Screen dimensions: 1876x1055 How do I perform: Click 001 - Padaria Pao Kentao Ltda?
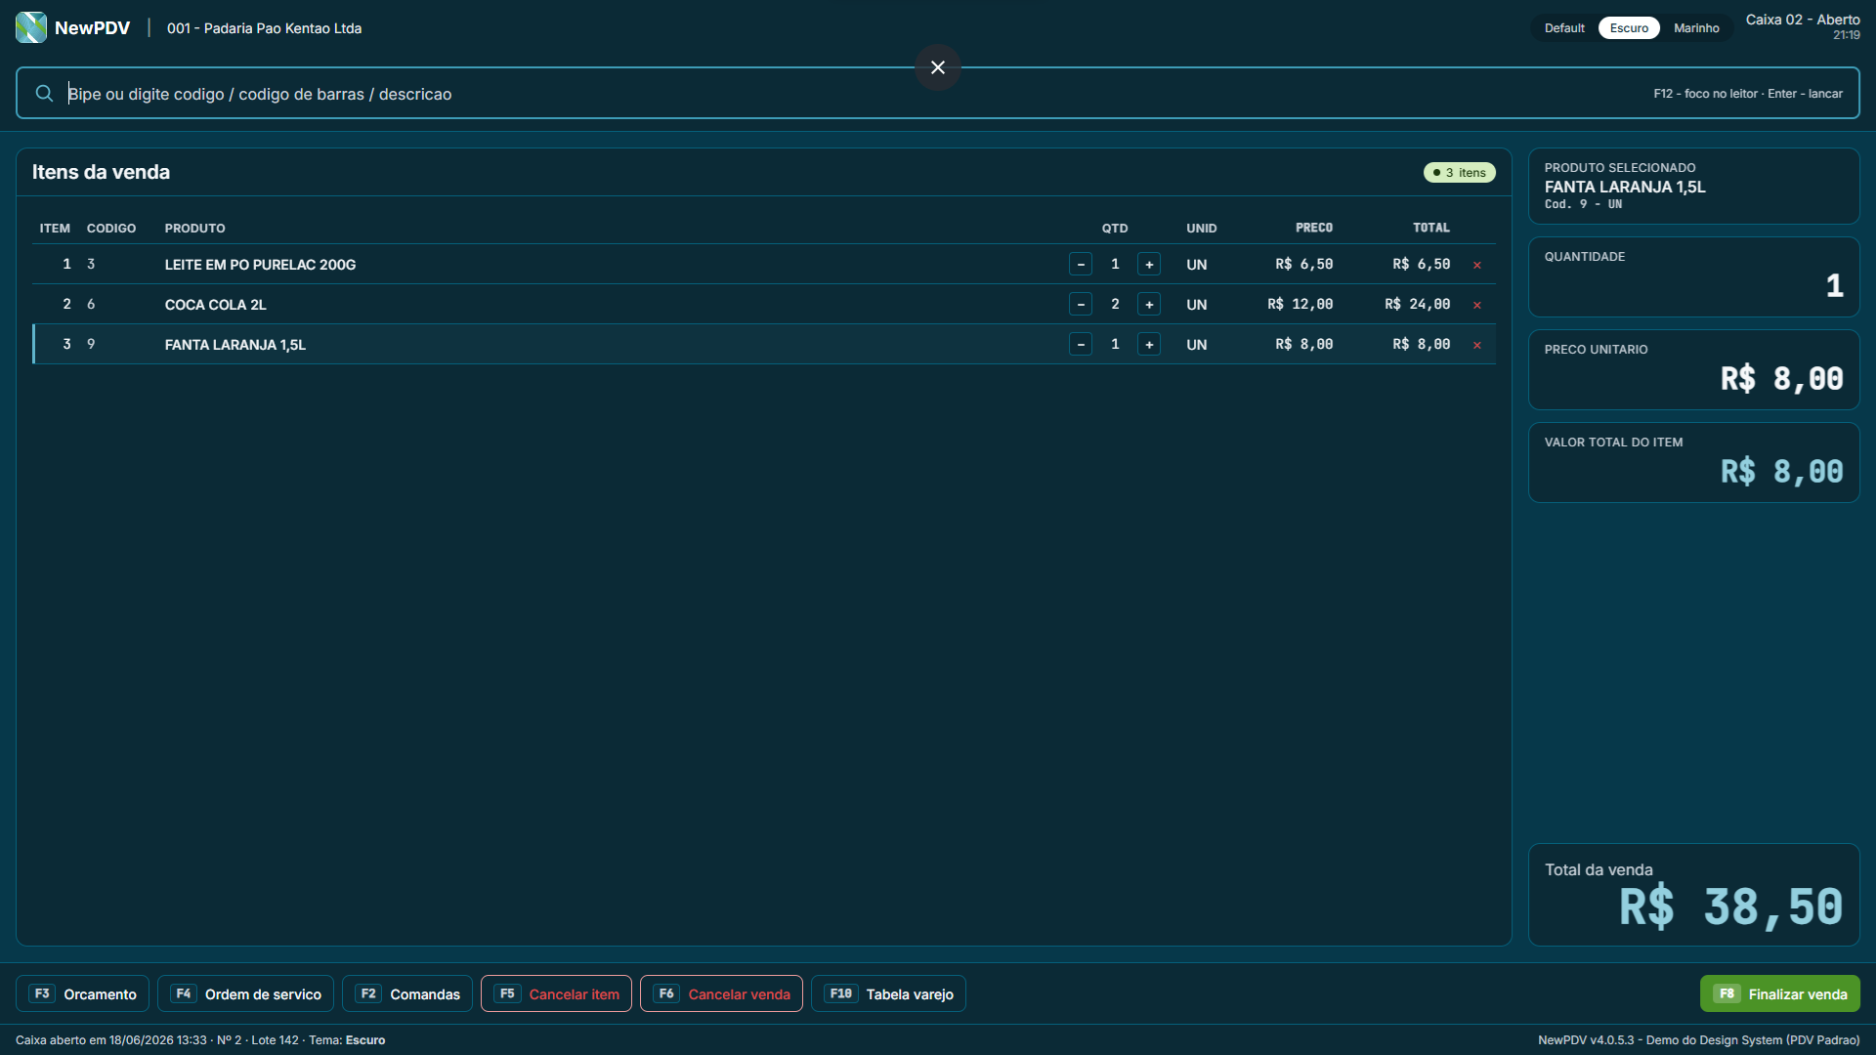265,28
